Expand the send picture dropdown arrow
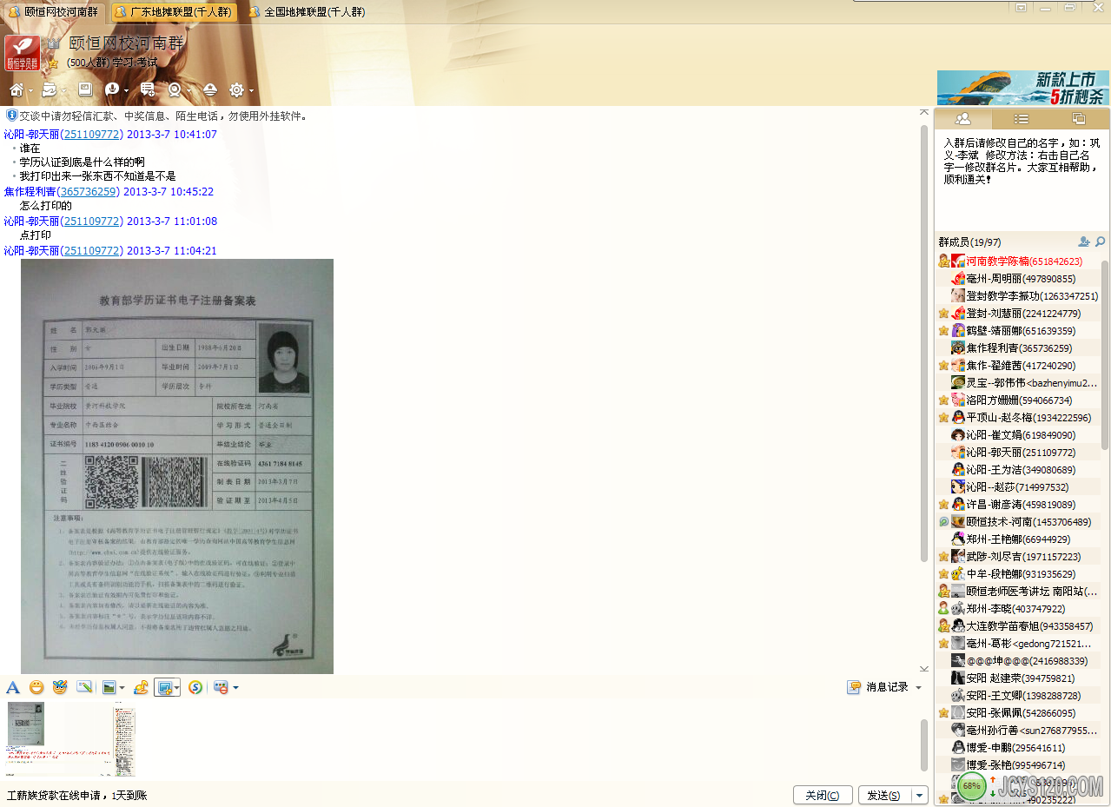The image size is (1111, 807). click(x=121, y=688)
